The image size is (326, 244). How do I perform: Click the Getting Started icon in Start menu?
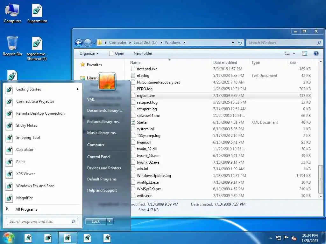(x=9, y=89)
